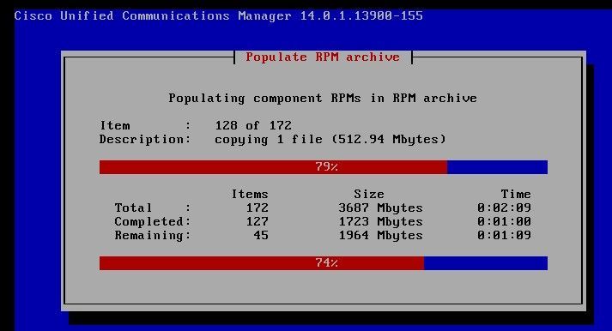Click completed time '0:01:00'

pyautogui.click(x=504, y=222)
